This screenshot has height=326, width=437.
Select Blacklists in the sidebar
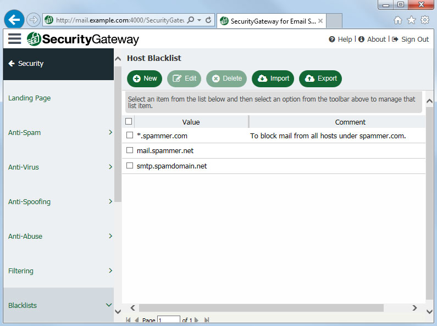pyautogui.click(x=23, y=305)
